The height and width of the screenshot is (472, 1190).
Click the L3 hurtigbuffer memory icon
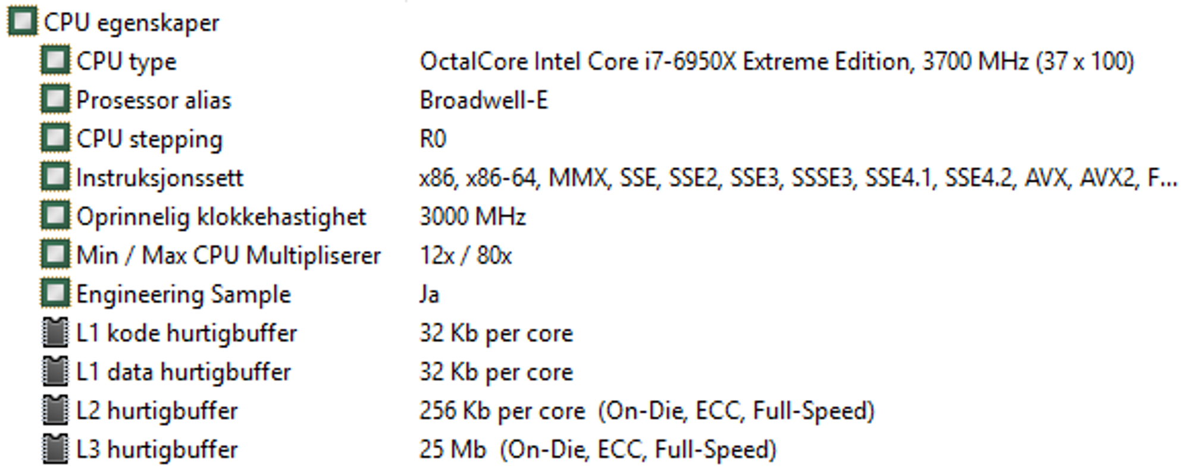pyautogui.click(x=55, y=449)
